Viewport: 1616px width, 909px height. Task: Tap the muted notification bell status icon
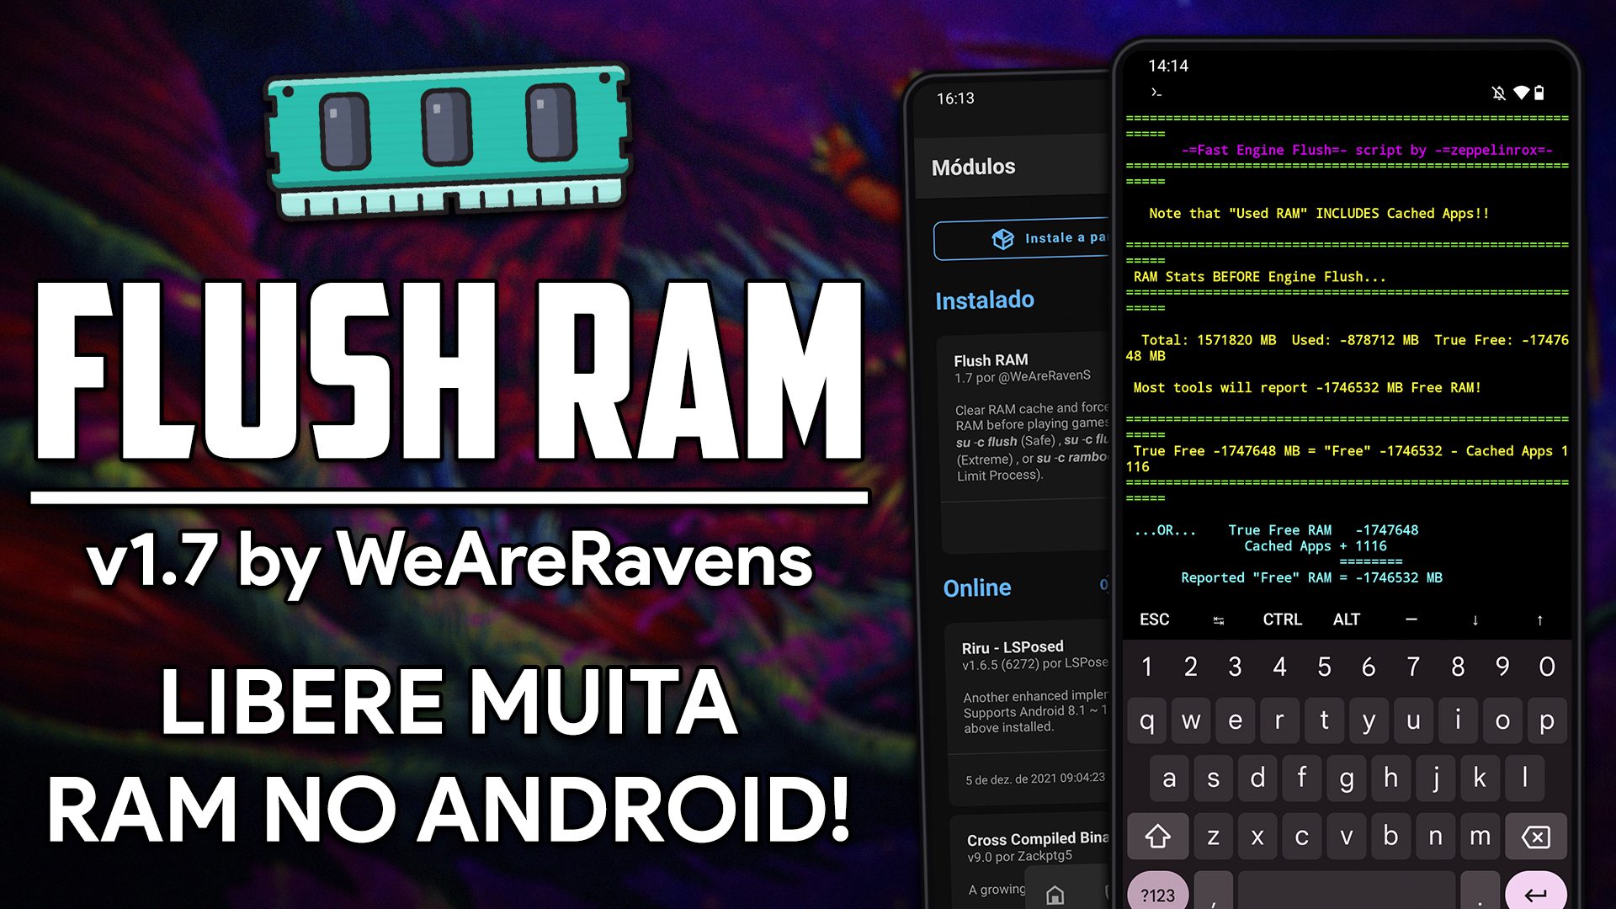[1498, 93]
